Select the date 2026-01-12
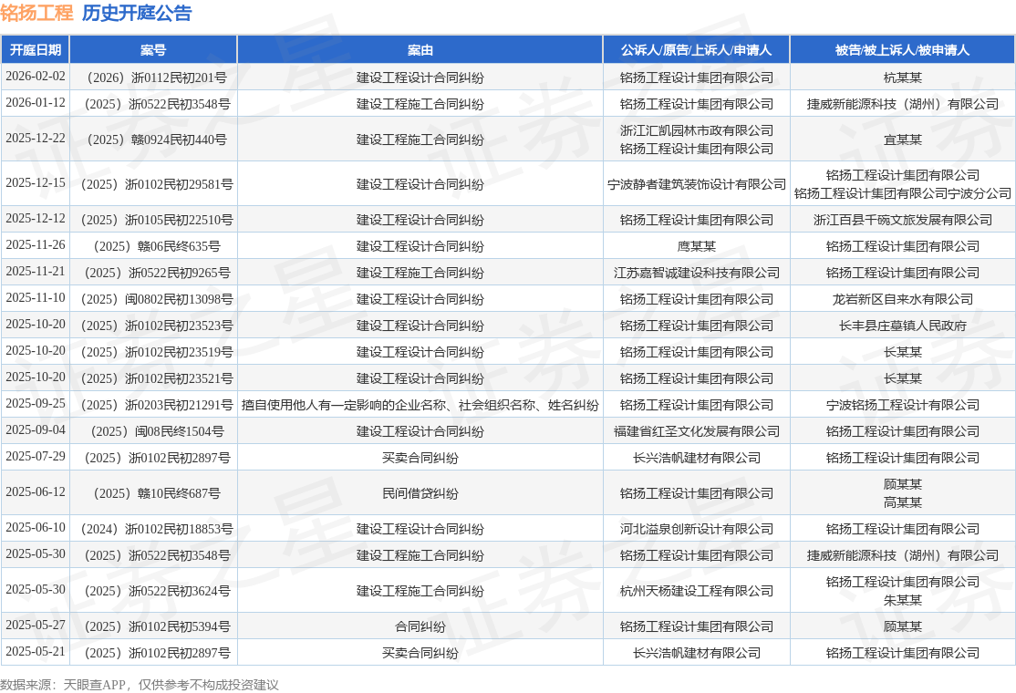This screenshot has width=1016, height=693. click(36, 103)
